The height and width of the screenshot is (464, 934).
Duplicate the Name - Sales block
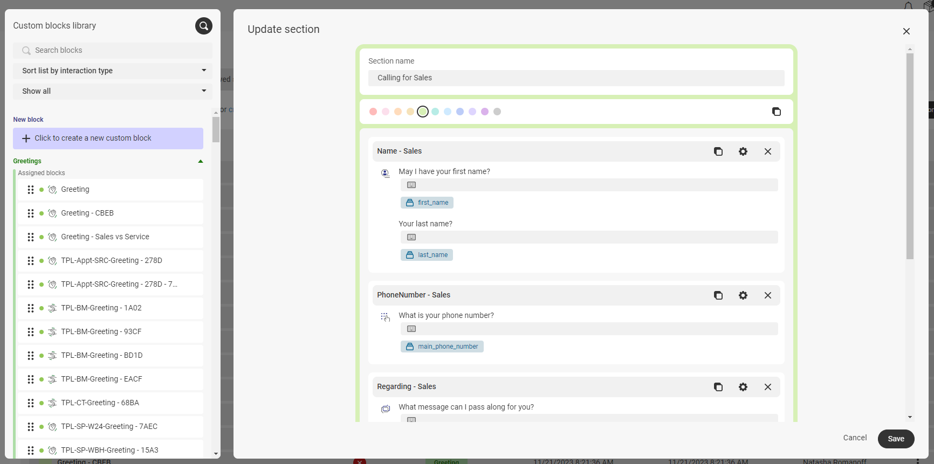pyautogui.click(x=718, y=151)
